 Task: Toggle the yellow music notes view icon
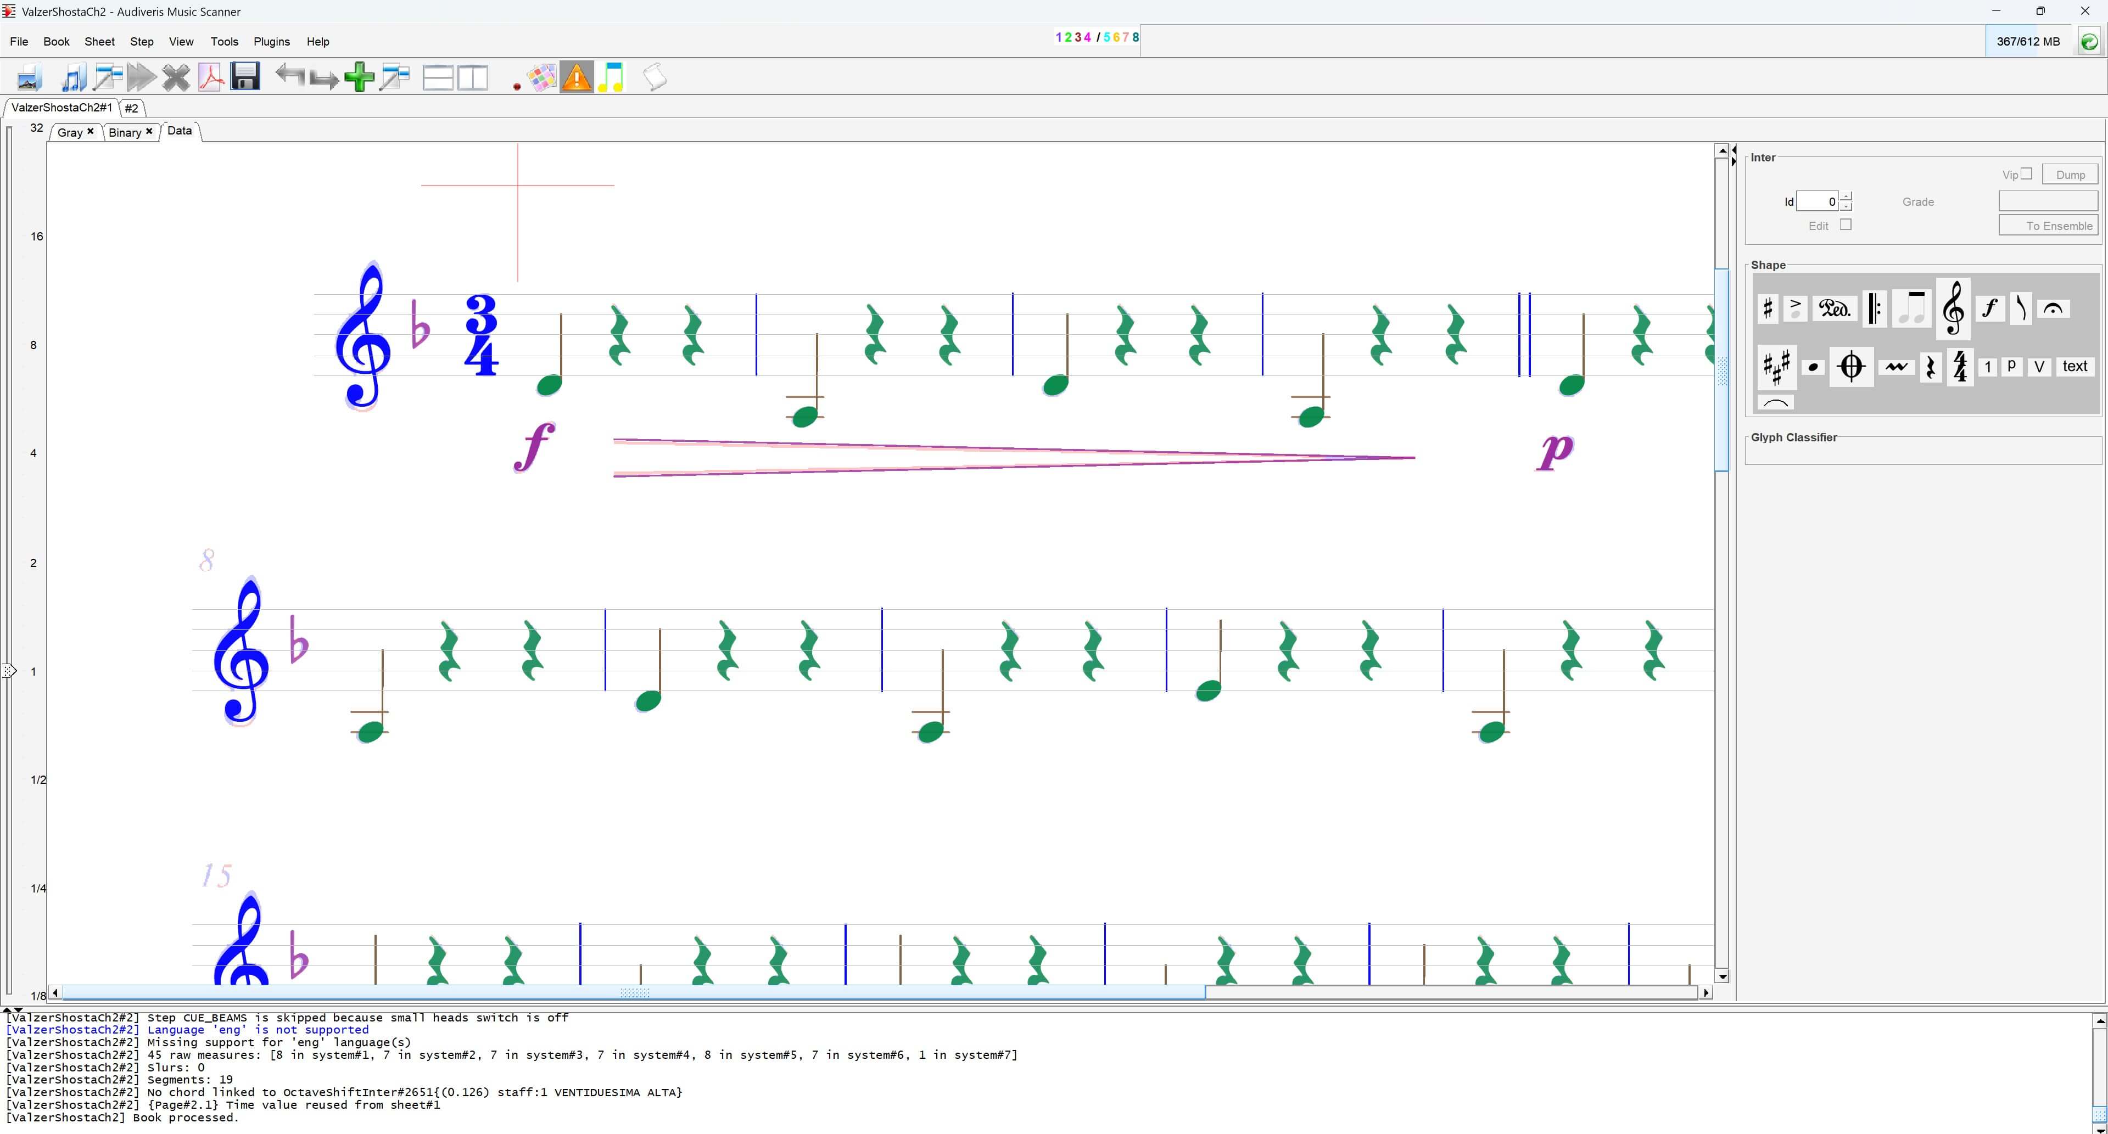pyautogui.click(x=611, y=78)
